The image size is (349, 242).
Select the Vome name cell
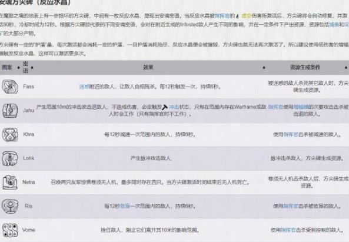pos(28,230)
